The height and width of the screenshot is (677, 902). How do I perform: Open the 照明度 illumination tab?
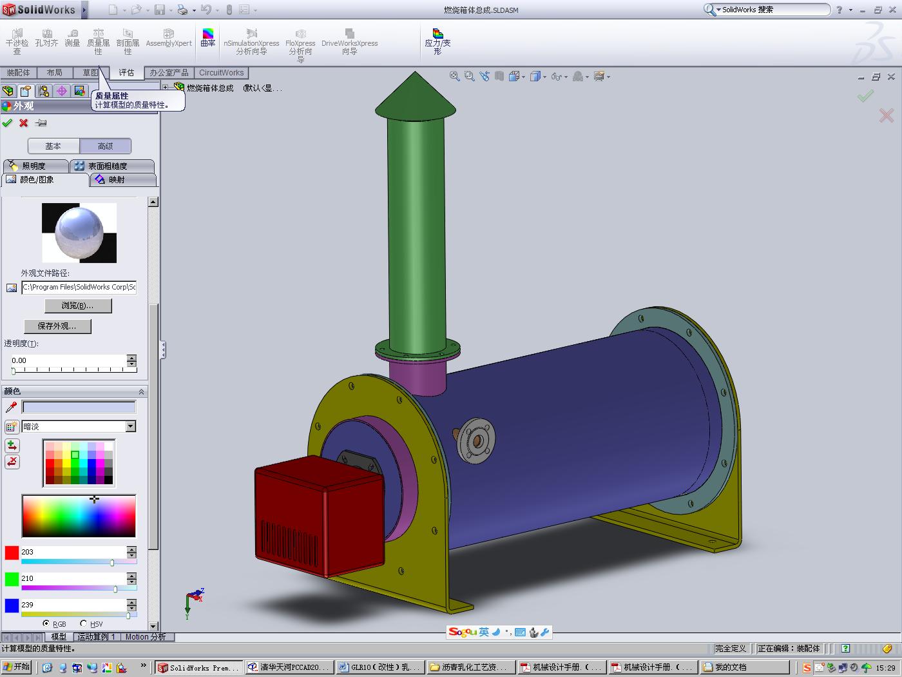[x=35, y=166]
